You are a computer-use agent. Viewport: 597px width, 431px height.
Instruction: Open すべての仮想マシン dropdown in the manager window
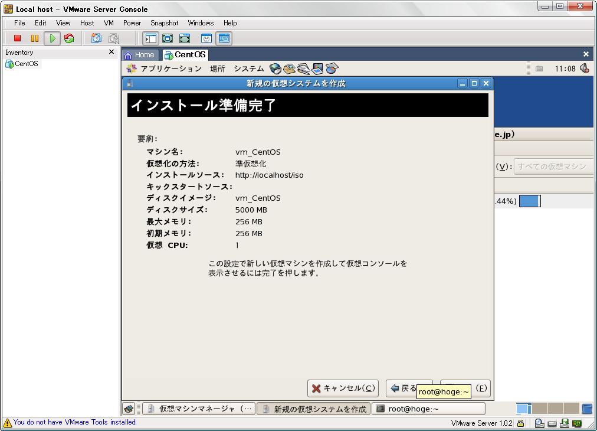point(553,166)
